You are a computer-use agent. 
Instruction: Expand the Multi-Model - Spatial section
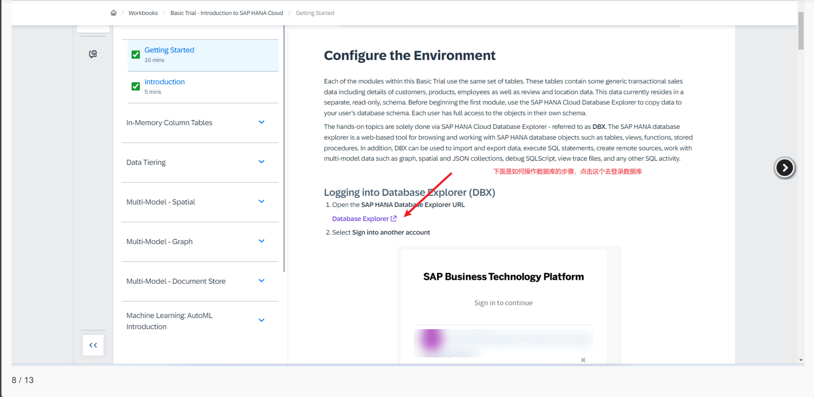tap(261, 202)
